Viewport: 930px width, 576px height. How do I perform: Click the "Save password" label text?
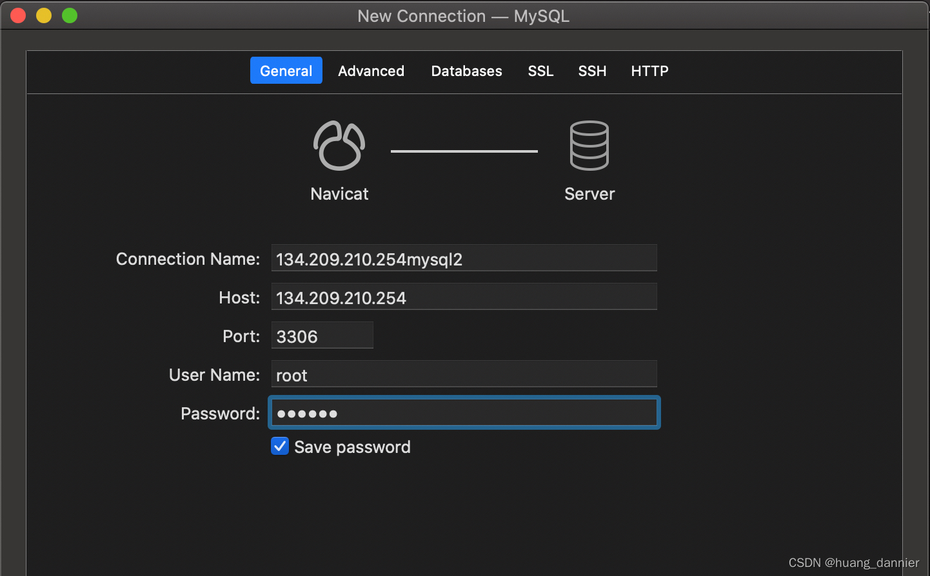tap(352, 447)
